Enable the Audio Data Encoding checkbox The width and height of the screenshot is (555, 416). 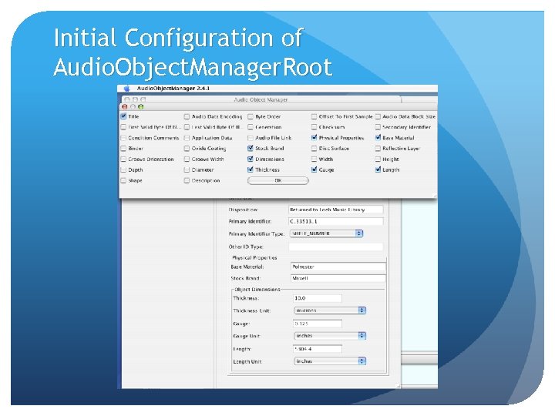pyautogui.click(x=187, y=116)
